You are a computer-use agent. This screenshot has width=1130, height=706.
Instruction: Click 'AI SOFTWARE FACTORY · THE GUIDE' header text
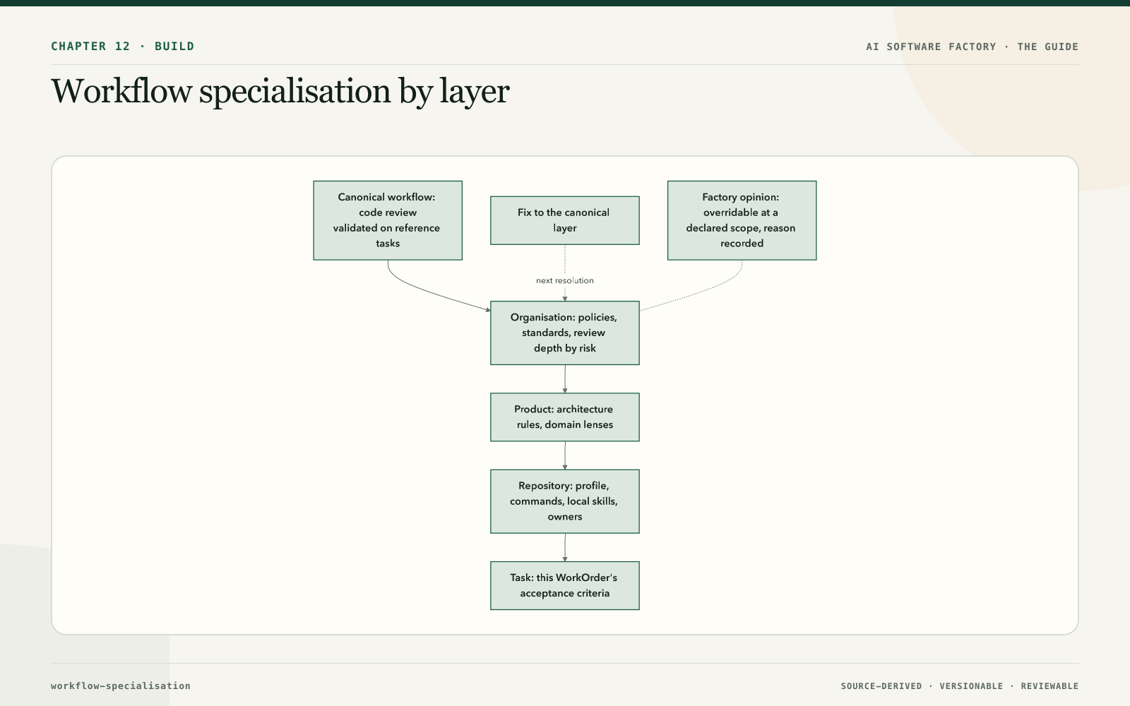coord(973,47)
